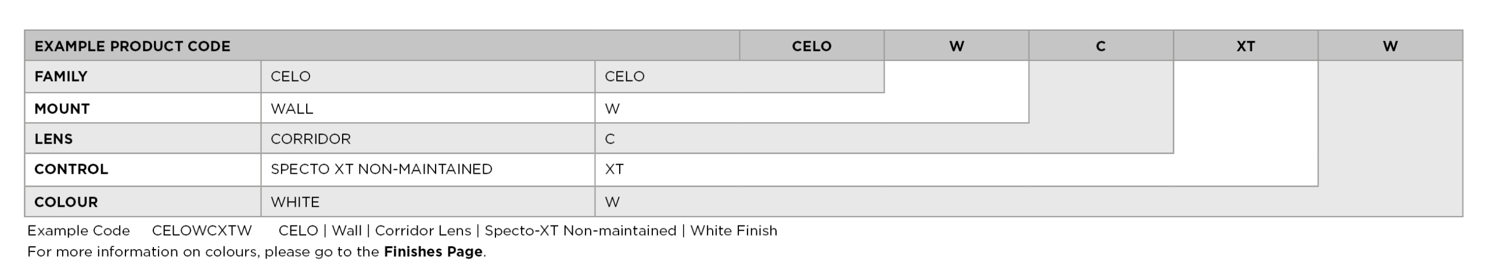Screen dimensions: 1487x277
Task: Click the COLOUR row label
Action: [66, 202]
